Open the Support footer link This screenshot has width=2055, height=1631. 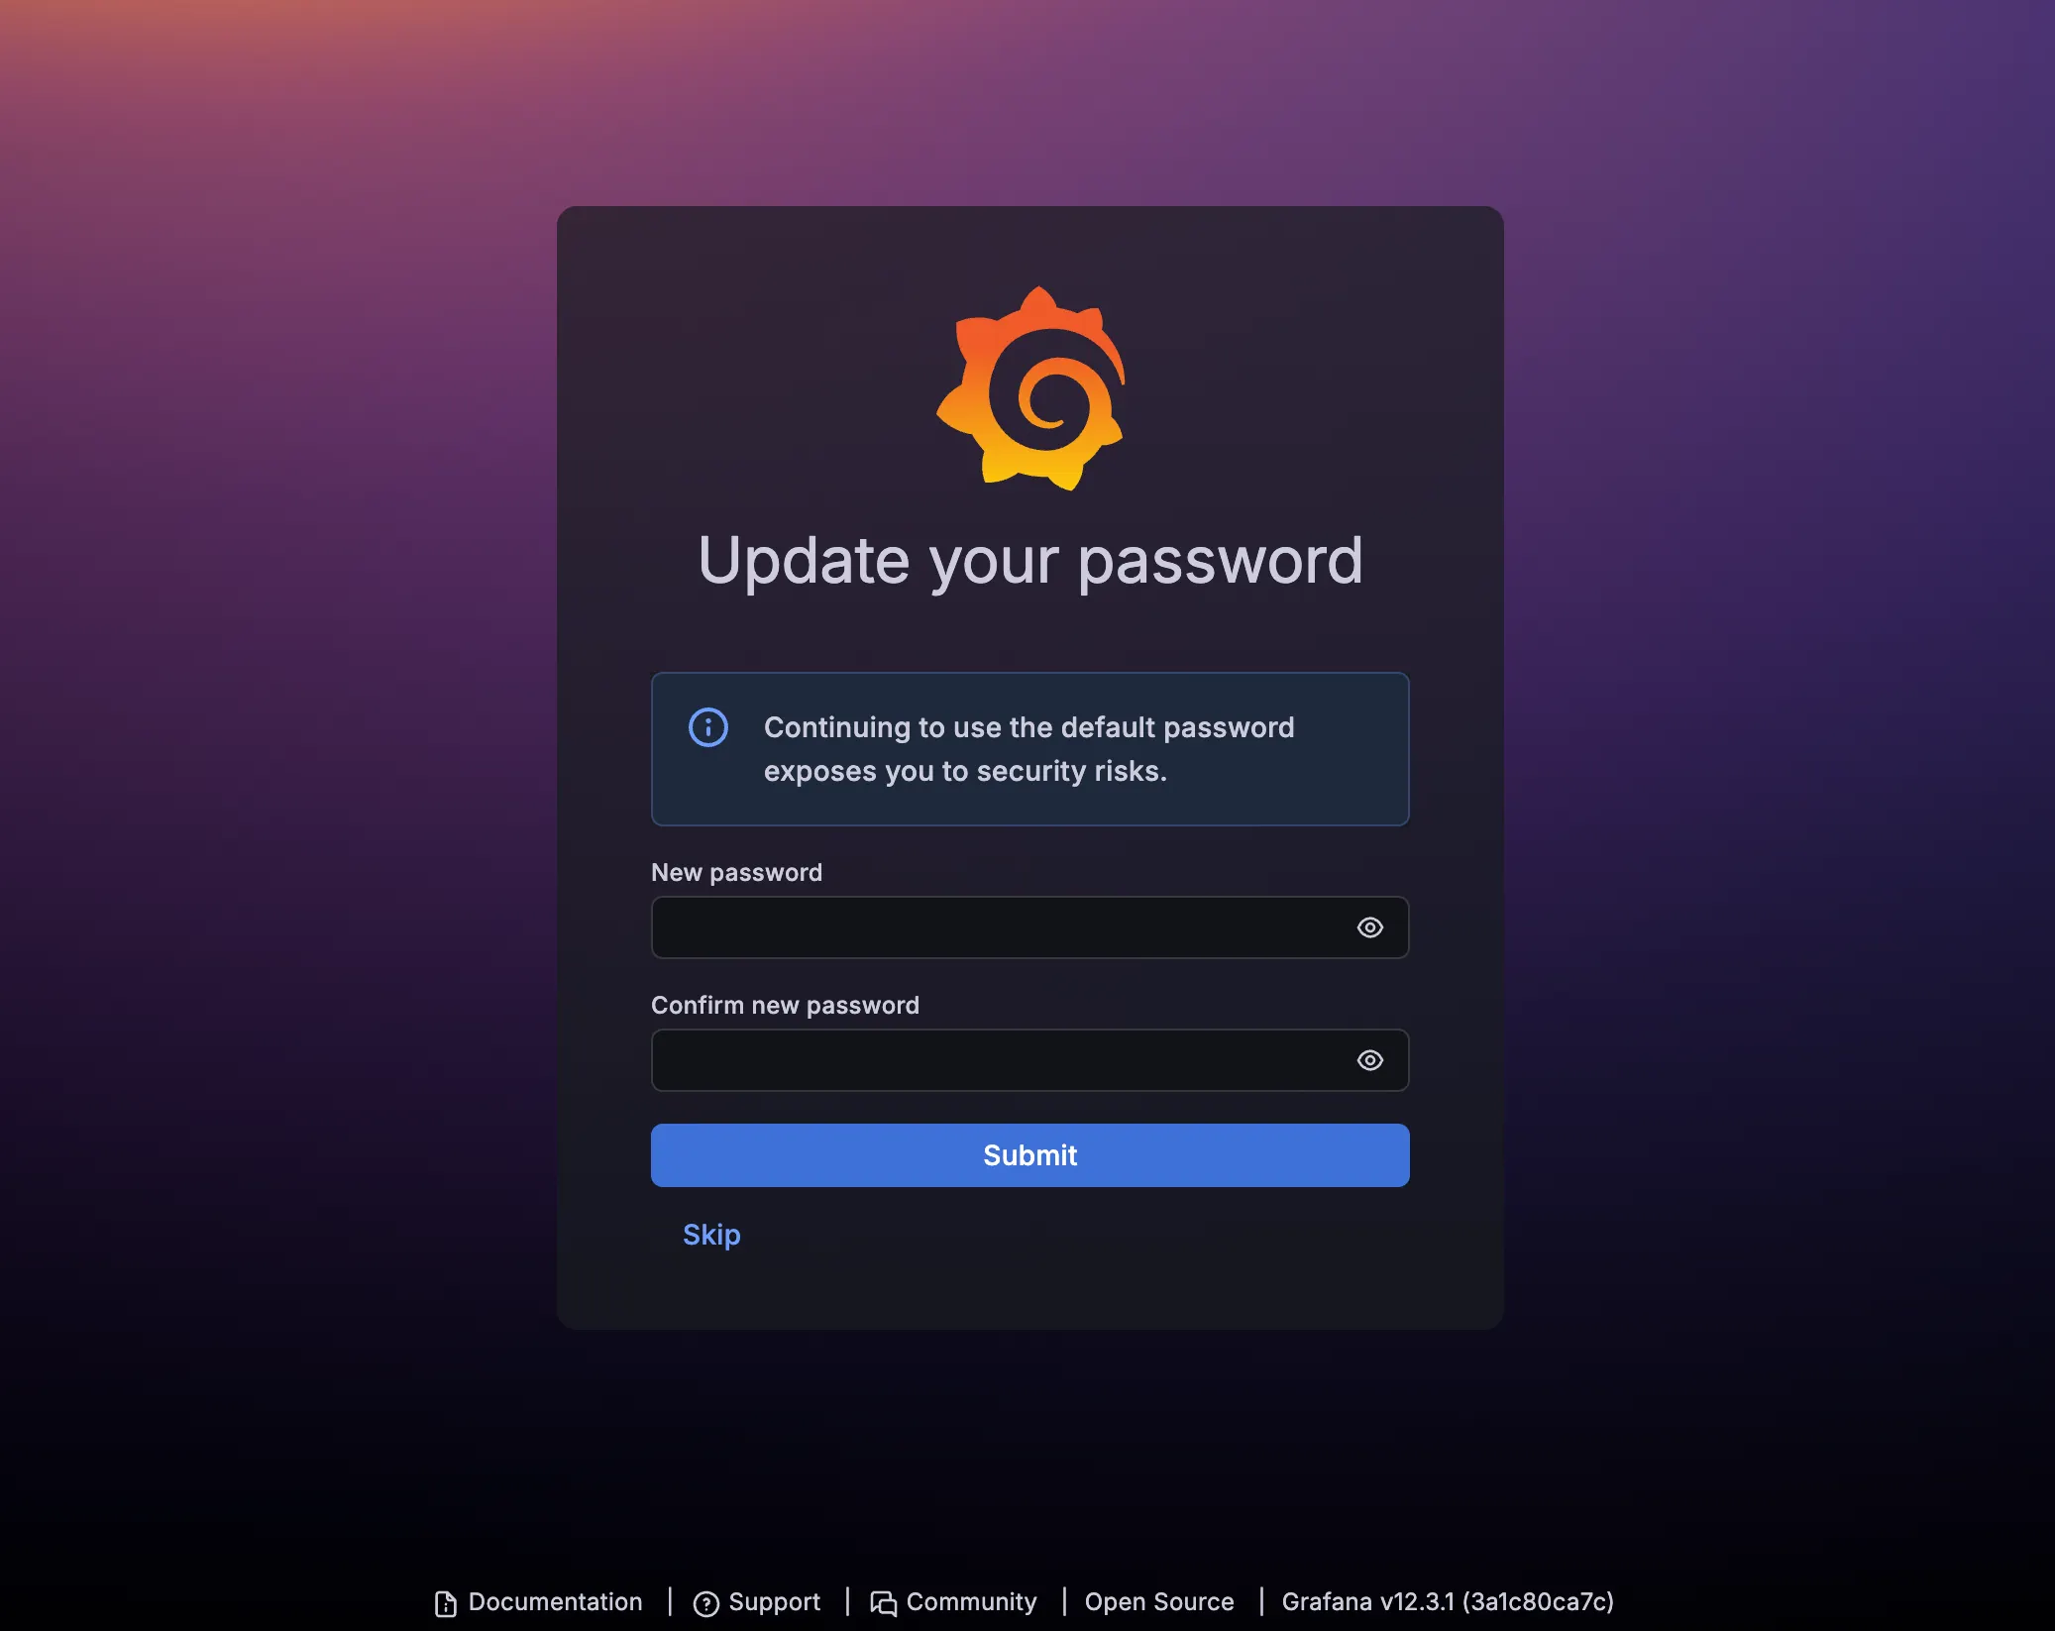point(774,1602)
